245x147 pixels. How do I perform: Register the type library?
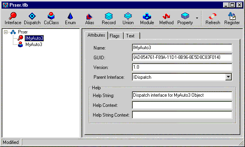pos(232,18)
